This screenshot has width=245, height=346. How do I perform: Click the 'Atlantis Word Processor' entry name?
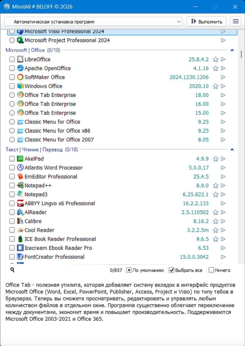click(54, 168)
